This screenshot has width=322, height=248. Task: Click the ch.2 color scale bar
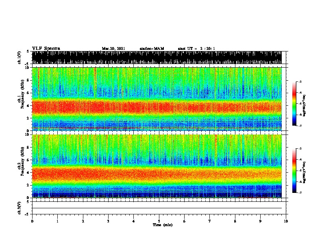click(x=294, y=171)
